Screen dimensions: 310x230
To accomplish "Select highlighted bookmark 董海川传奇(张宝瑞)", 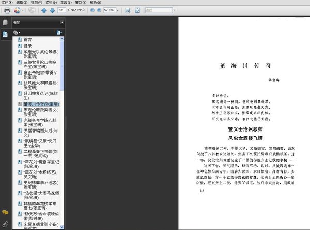I will pyautogui.click(x=41, y=104).
